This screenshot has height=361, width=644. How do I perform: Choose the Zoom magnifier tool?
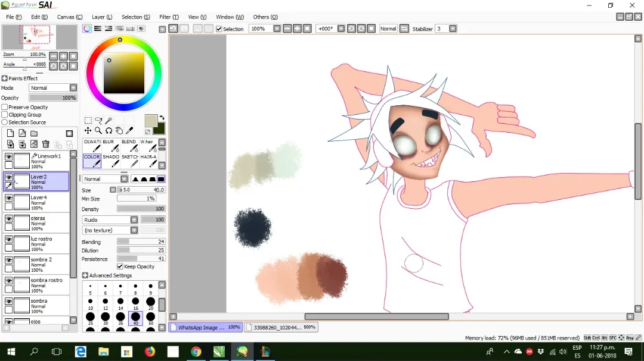[98, 130]
